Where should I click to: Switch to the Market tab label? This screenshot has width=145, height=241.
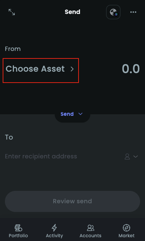tap(126, 236)
